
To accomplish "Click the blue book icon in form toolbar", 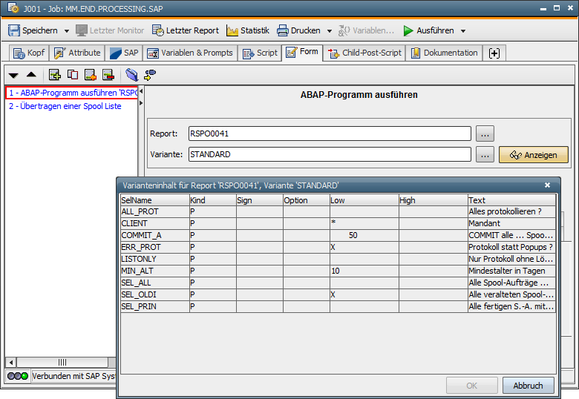I will pyautogui.click(x=132, y=75).
